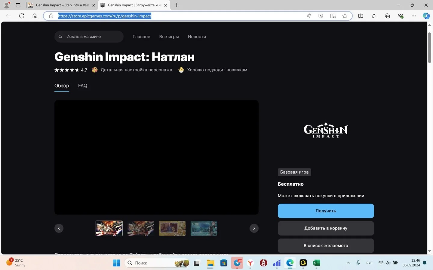Show next screenshots with right arrow
This screenshot has width=433, height=270.
click(254, 228)
